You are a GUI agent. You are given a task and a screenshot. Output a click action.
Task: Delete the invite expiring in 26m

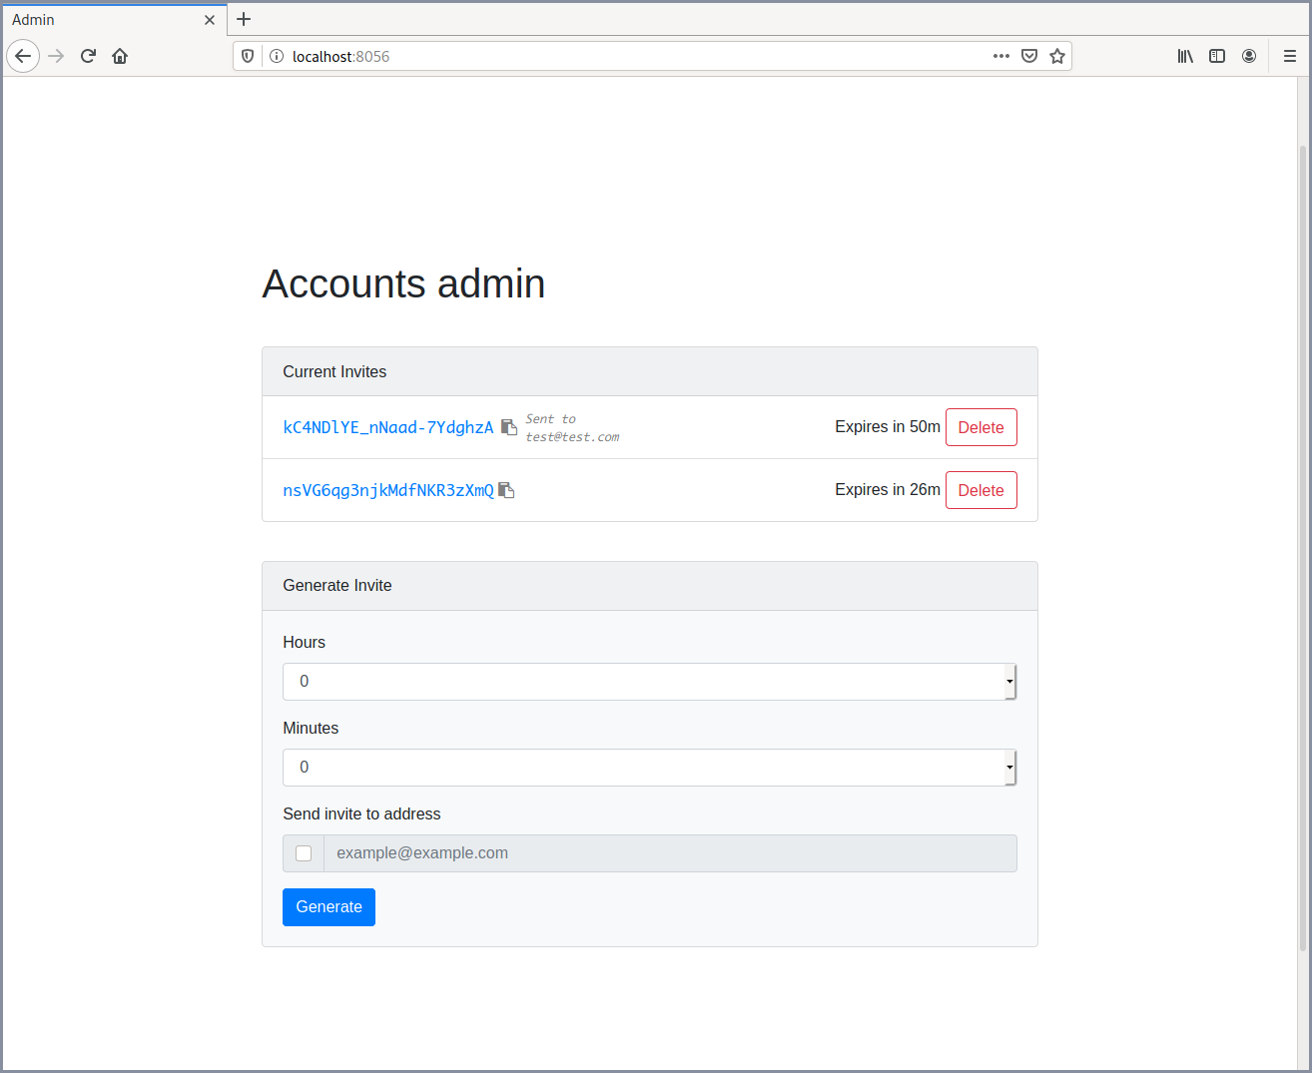(x=982, y=490)
